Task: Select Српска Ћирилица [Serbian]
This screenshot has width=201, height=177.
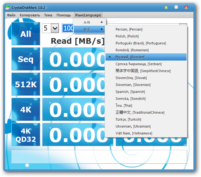Action: coord(146,64)
